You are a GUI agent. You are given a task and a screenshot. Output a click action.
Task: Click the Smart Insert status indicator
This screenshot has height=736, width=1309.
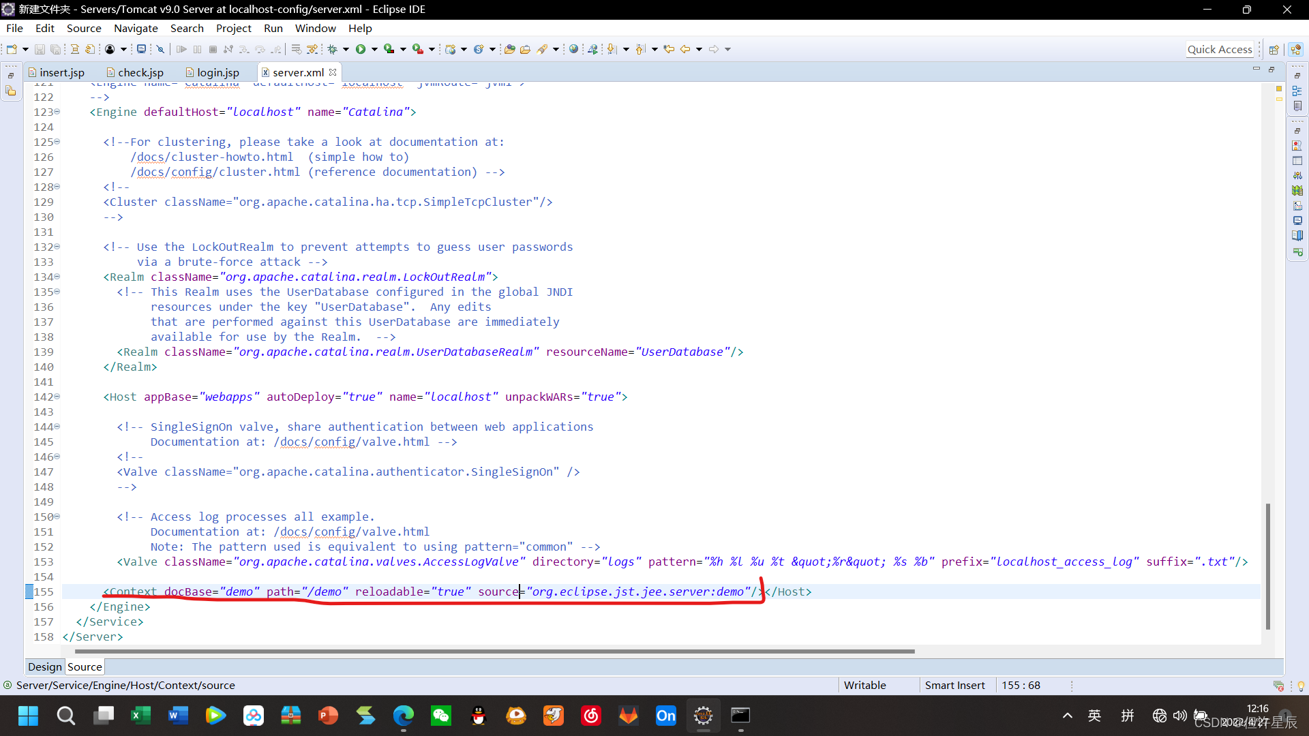coord(954,685)
